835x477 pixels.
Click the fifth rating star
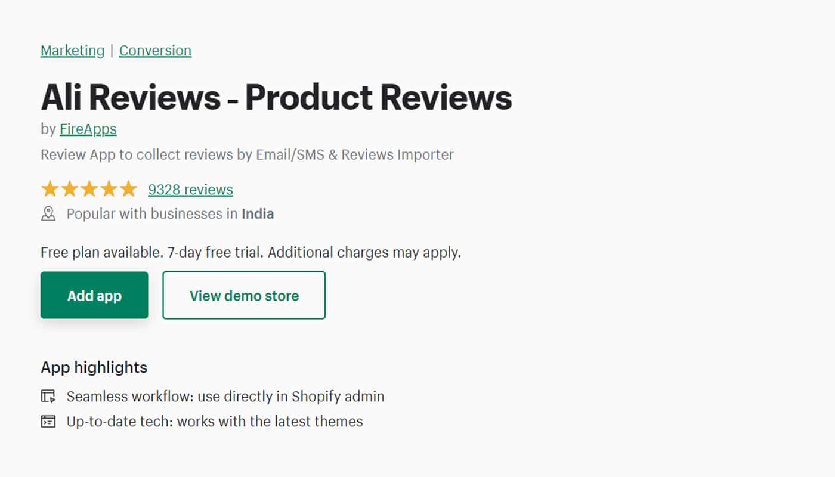(128, 190)
